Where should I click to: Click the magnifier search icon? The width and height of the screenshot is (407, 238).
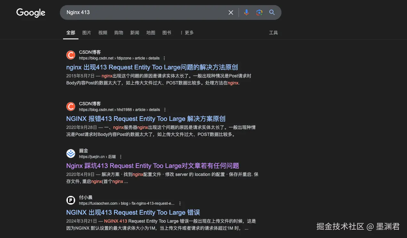coord(272,12)
